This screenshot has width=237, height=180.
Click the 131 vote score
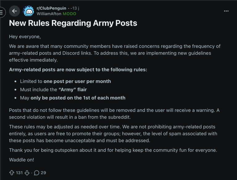click(19, 173)
